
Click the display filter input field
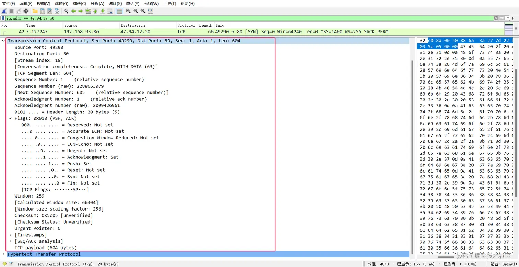click(x=249, y=18)
